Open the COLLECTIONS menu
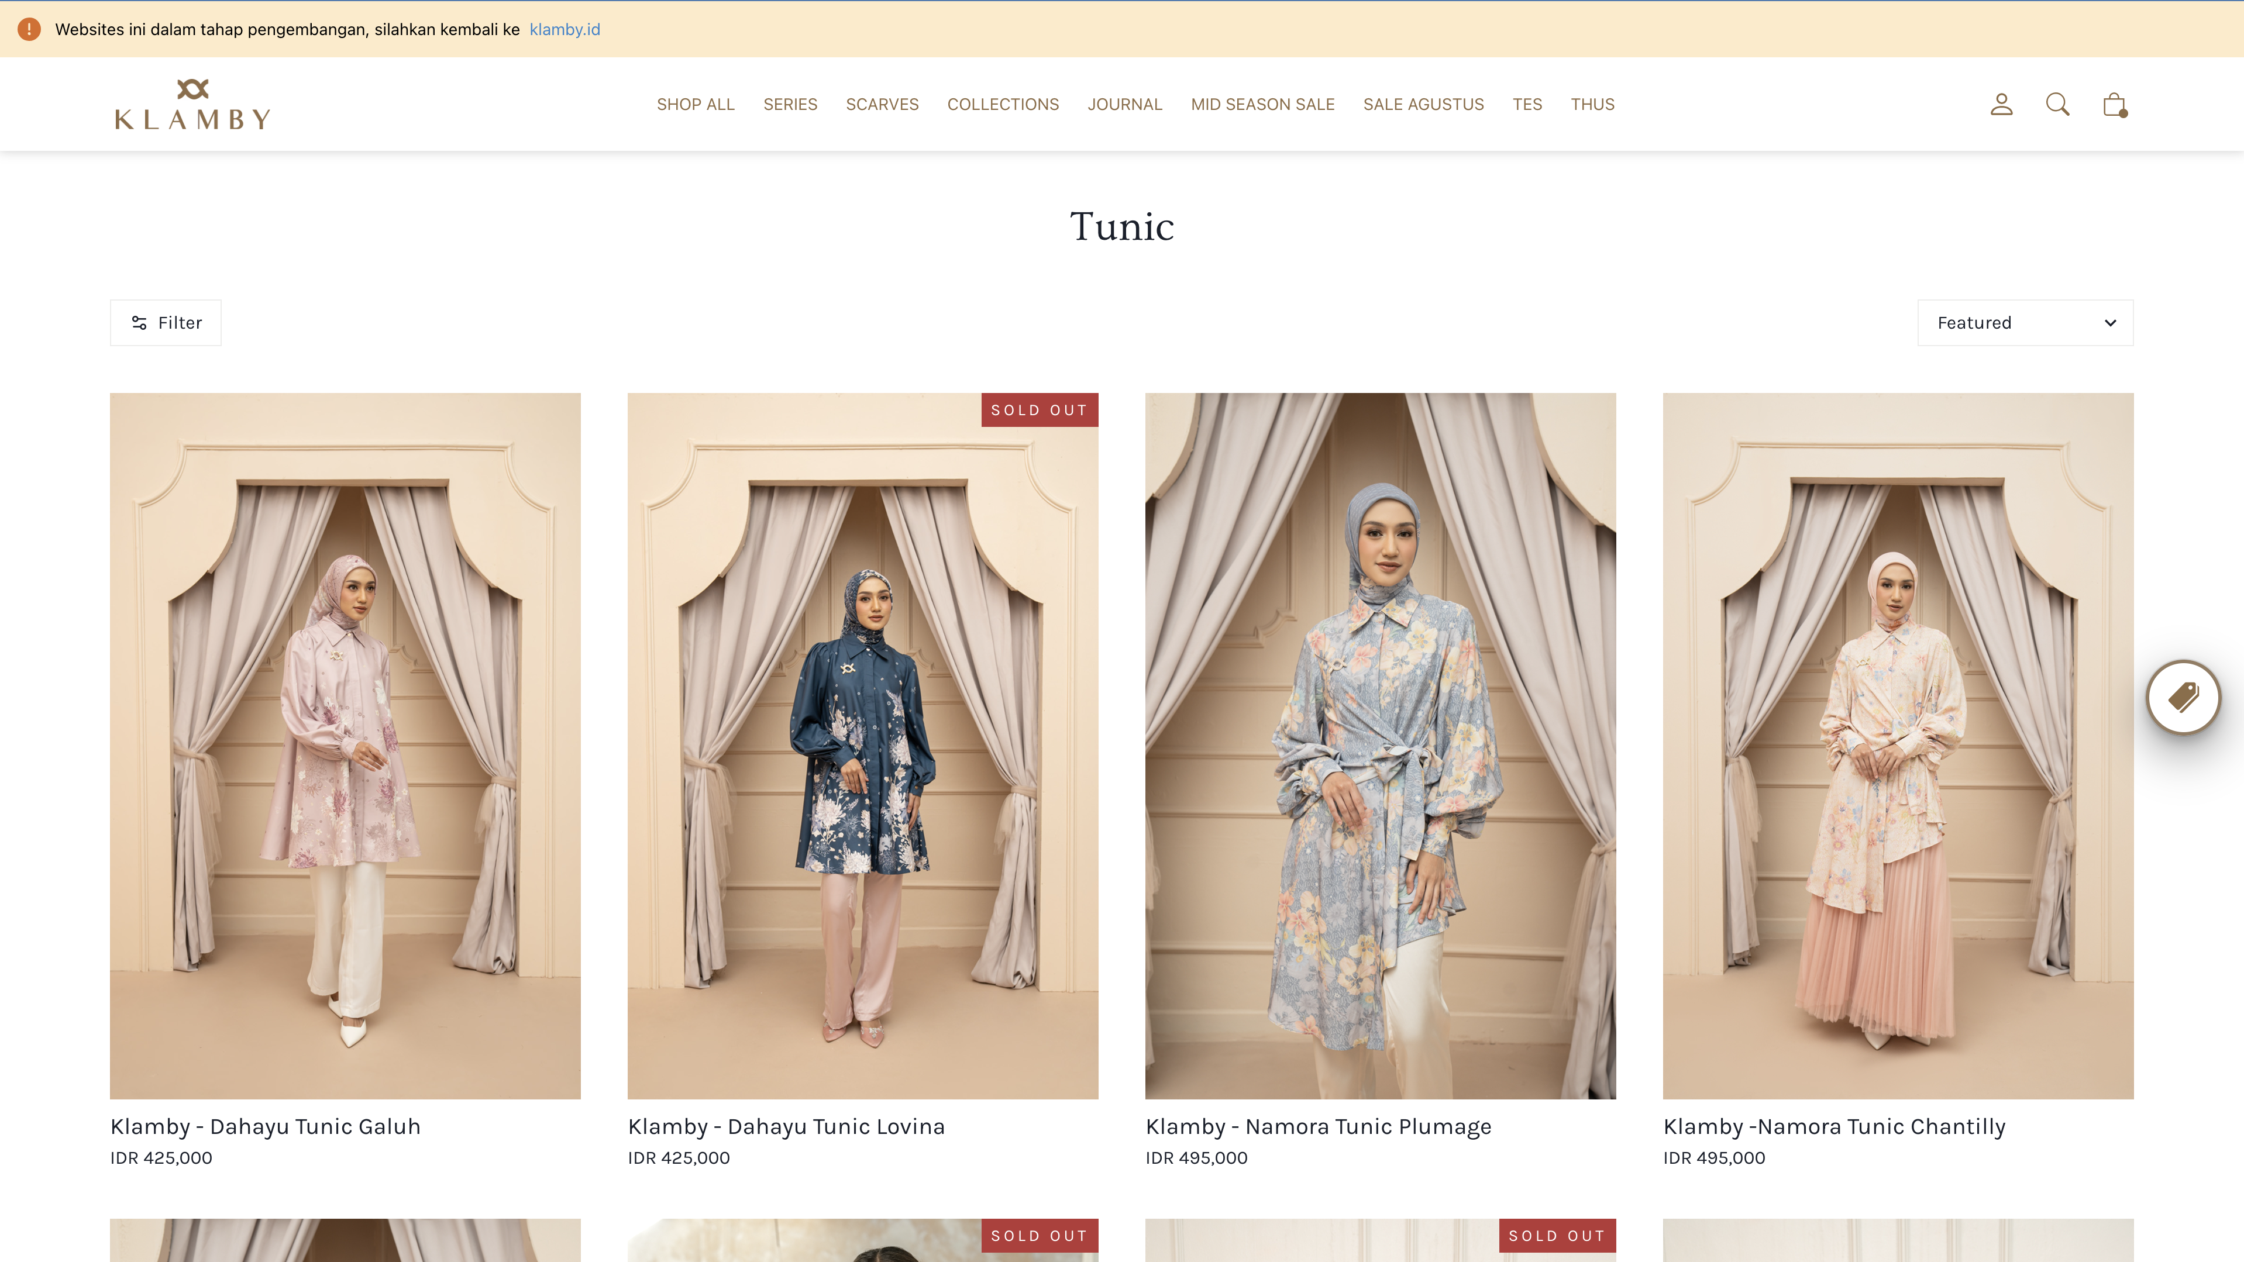Image resolution: width=2244 pixels, height=1262 pixels. [1003, 105]
